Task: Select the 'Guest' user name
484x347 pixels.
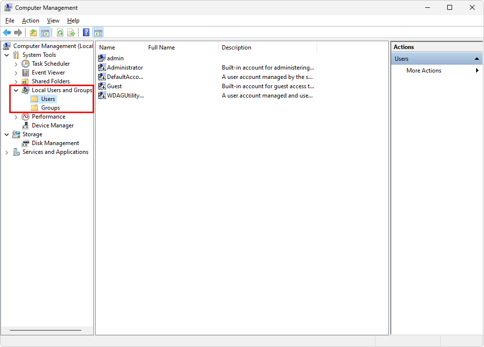Action: pos(114,86)
